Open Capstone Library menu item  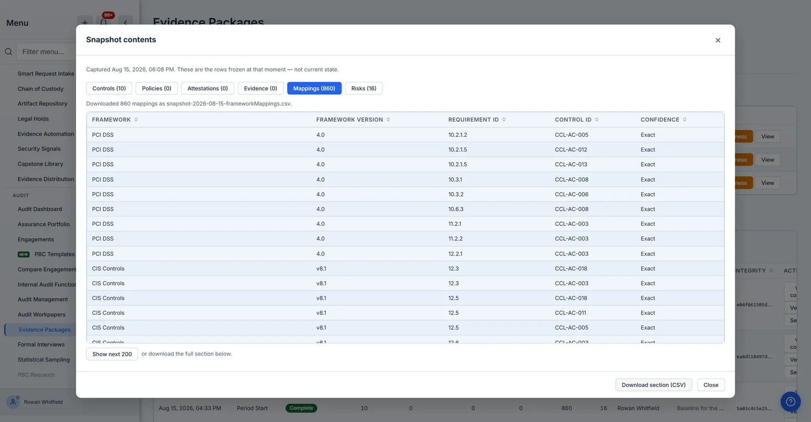(40, 164)
